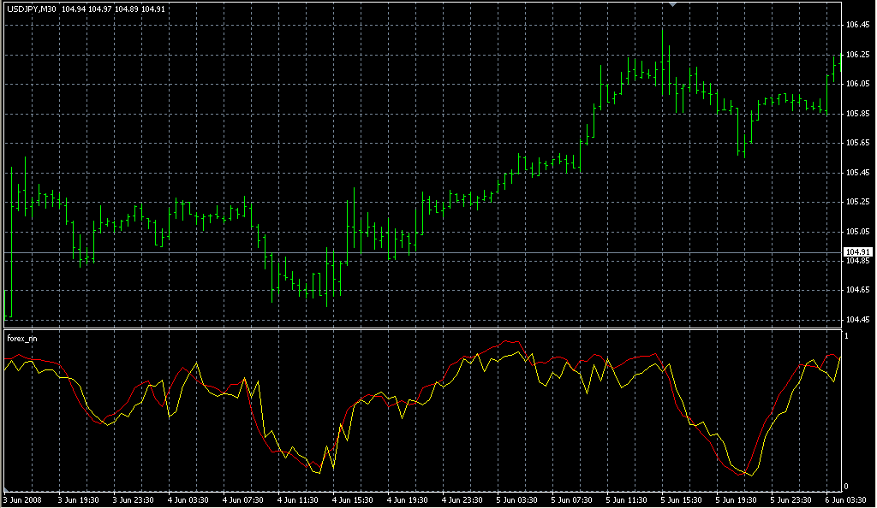Click the 105.25 price axis label
Image resolution: width=877 pixels, height=508 pixels.
(857, 202)
